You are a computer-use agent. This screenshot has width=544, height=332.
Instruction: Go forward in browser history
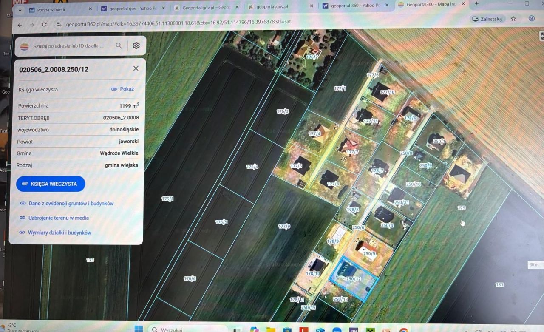32,25
